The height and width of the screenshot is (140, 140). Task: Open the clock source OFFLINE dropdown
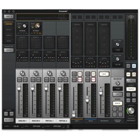[x=58, y=126]
